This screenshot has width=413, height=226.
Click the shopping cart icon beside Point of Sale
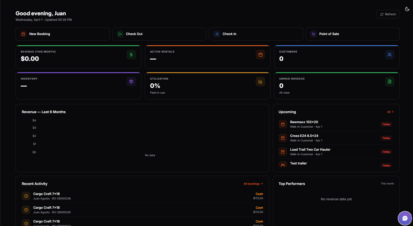pyautogui.click(x=313, y=34)
